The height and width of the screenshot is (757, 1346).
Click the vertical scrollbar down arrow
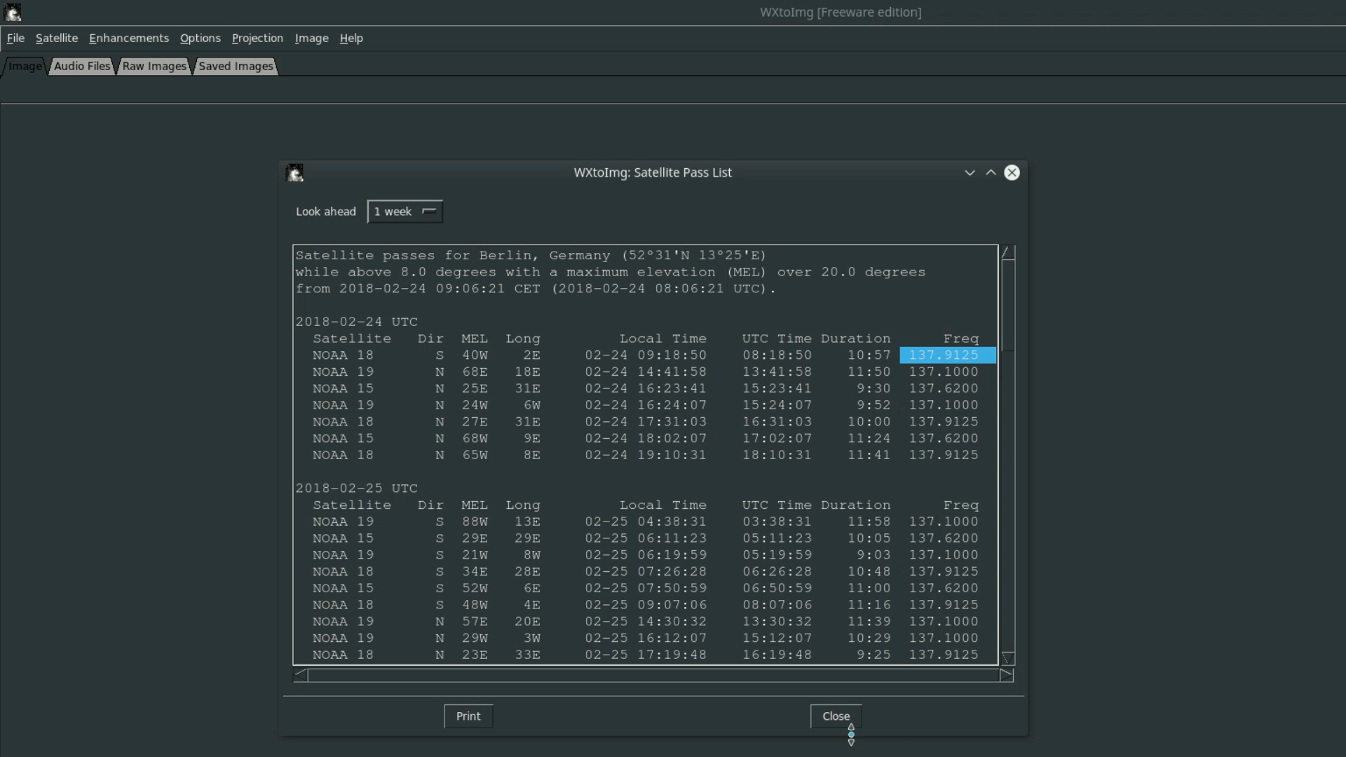tap(1008, 657)
